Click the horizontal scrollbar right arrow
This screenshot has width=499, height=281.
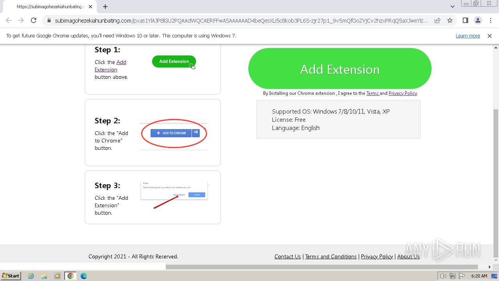pyautogui.click(x=490, y=267)
